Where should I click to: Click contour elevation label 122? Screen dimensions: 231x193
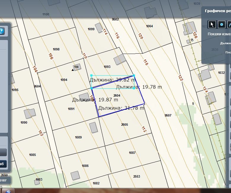coord(180,78)
